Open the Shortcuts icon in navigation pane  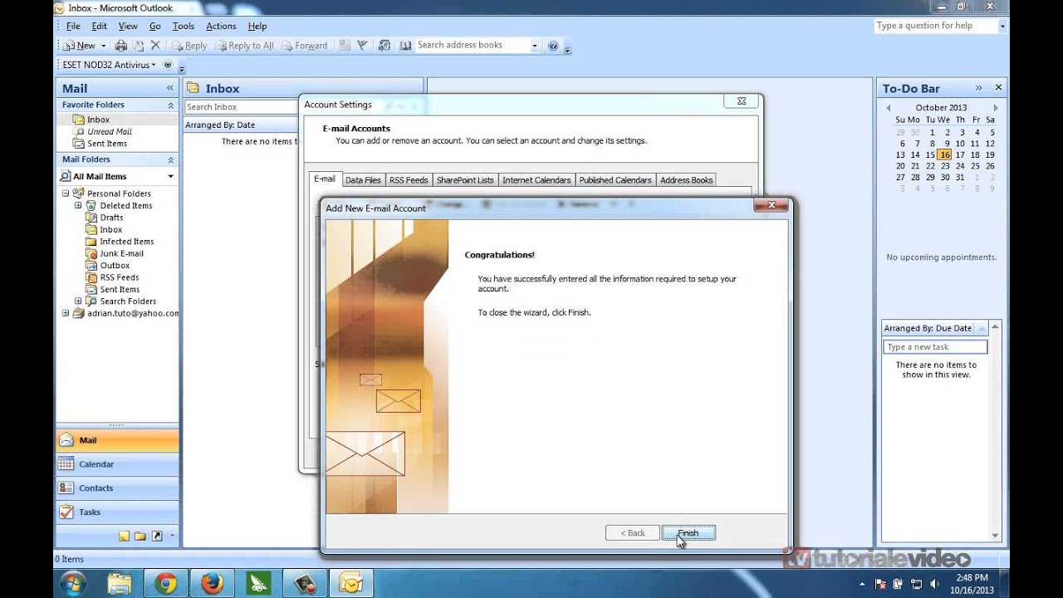(156, 537)
